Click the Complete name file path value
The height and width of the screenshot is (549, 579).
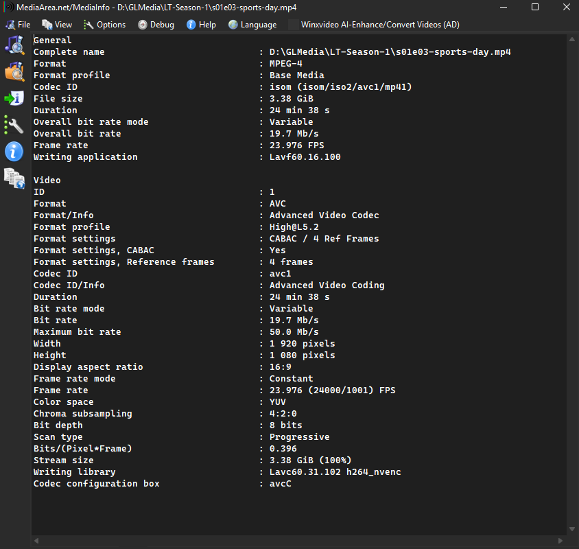[390, 52]
